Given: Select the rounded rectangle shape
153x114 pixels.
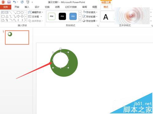Looking at the screenshot, I should point(3,16).
